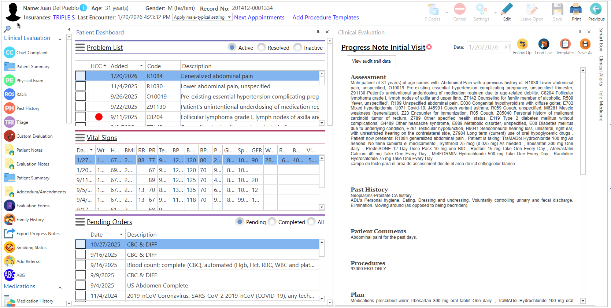The image size is (611, 308).
Task: Click patient info icon beside name
Action: 84,8
